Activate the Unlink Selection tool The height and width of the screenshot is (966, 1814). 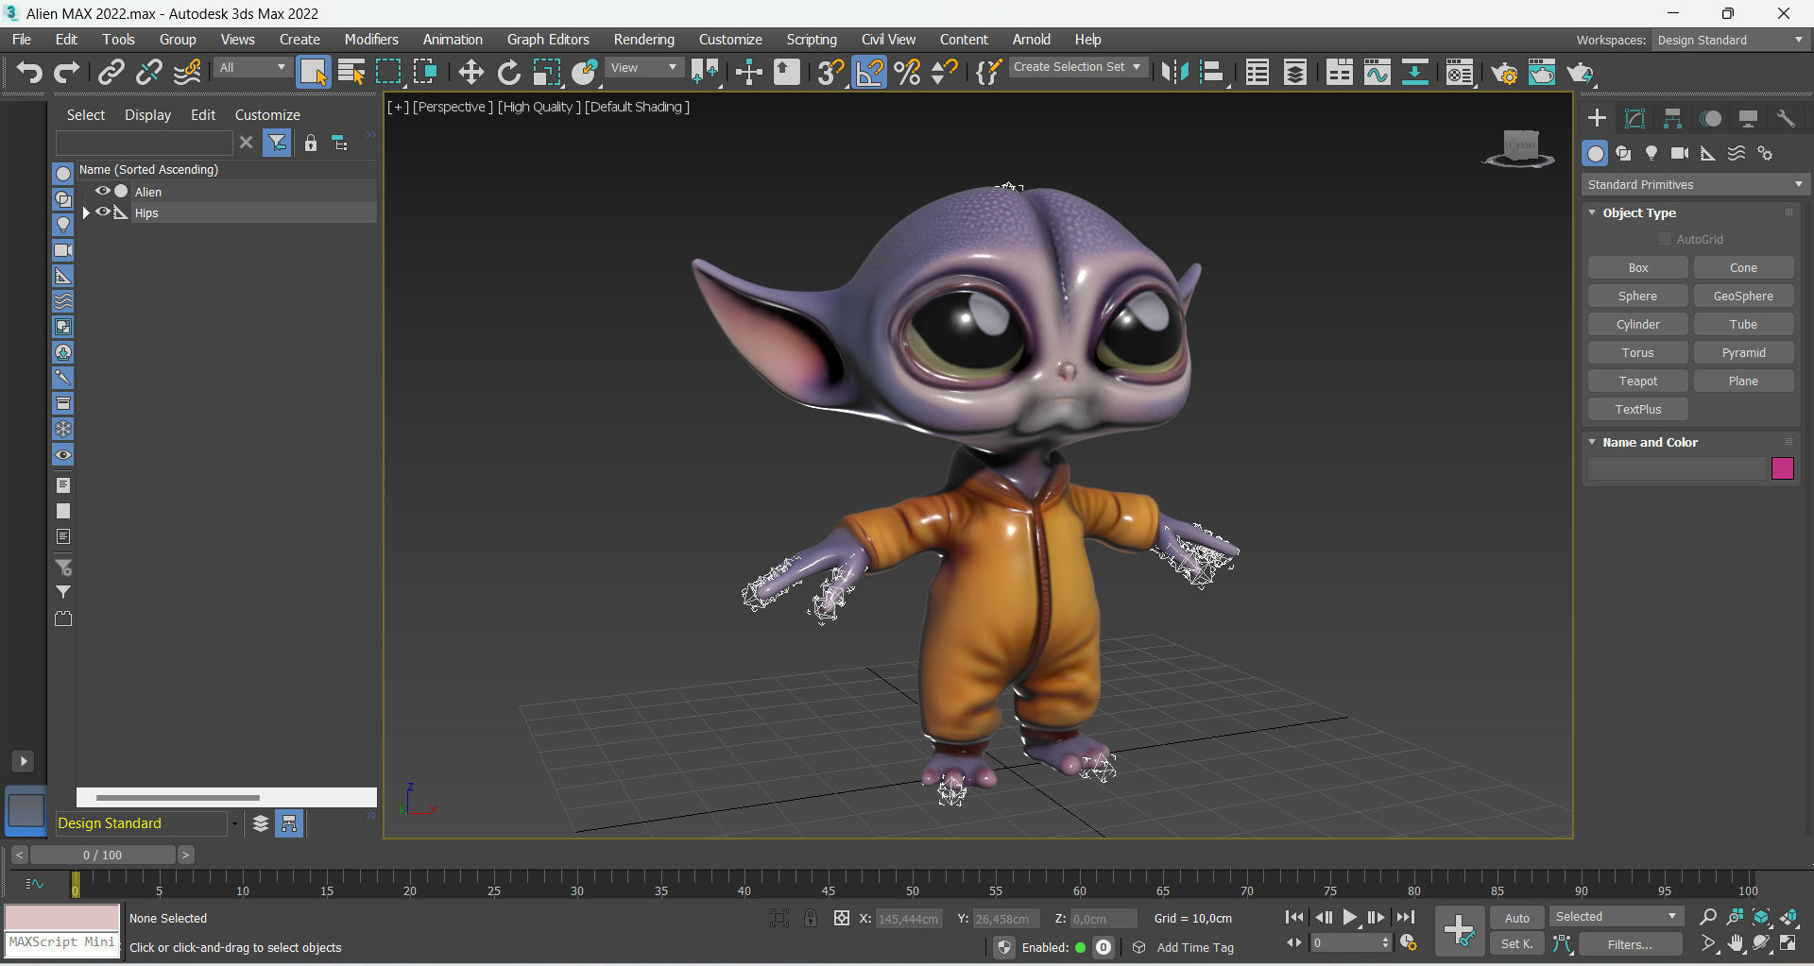pos(149,72)
